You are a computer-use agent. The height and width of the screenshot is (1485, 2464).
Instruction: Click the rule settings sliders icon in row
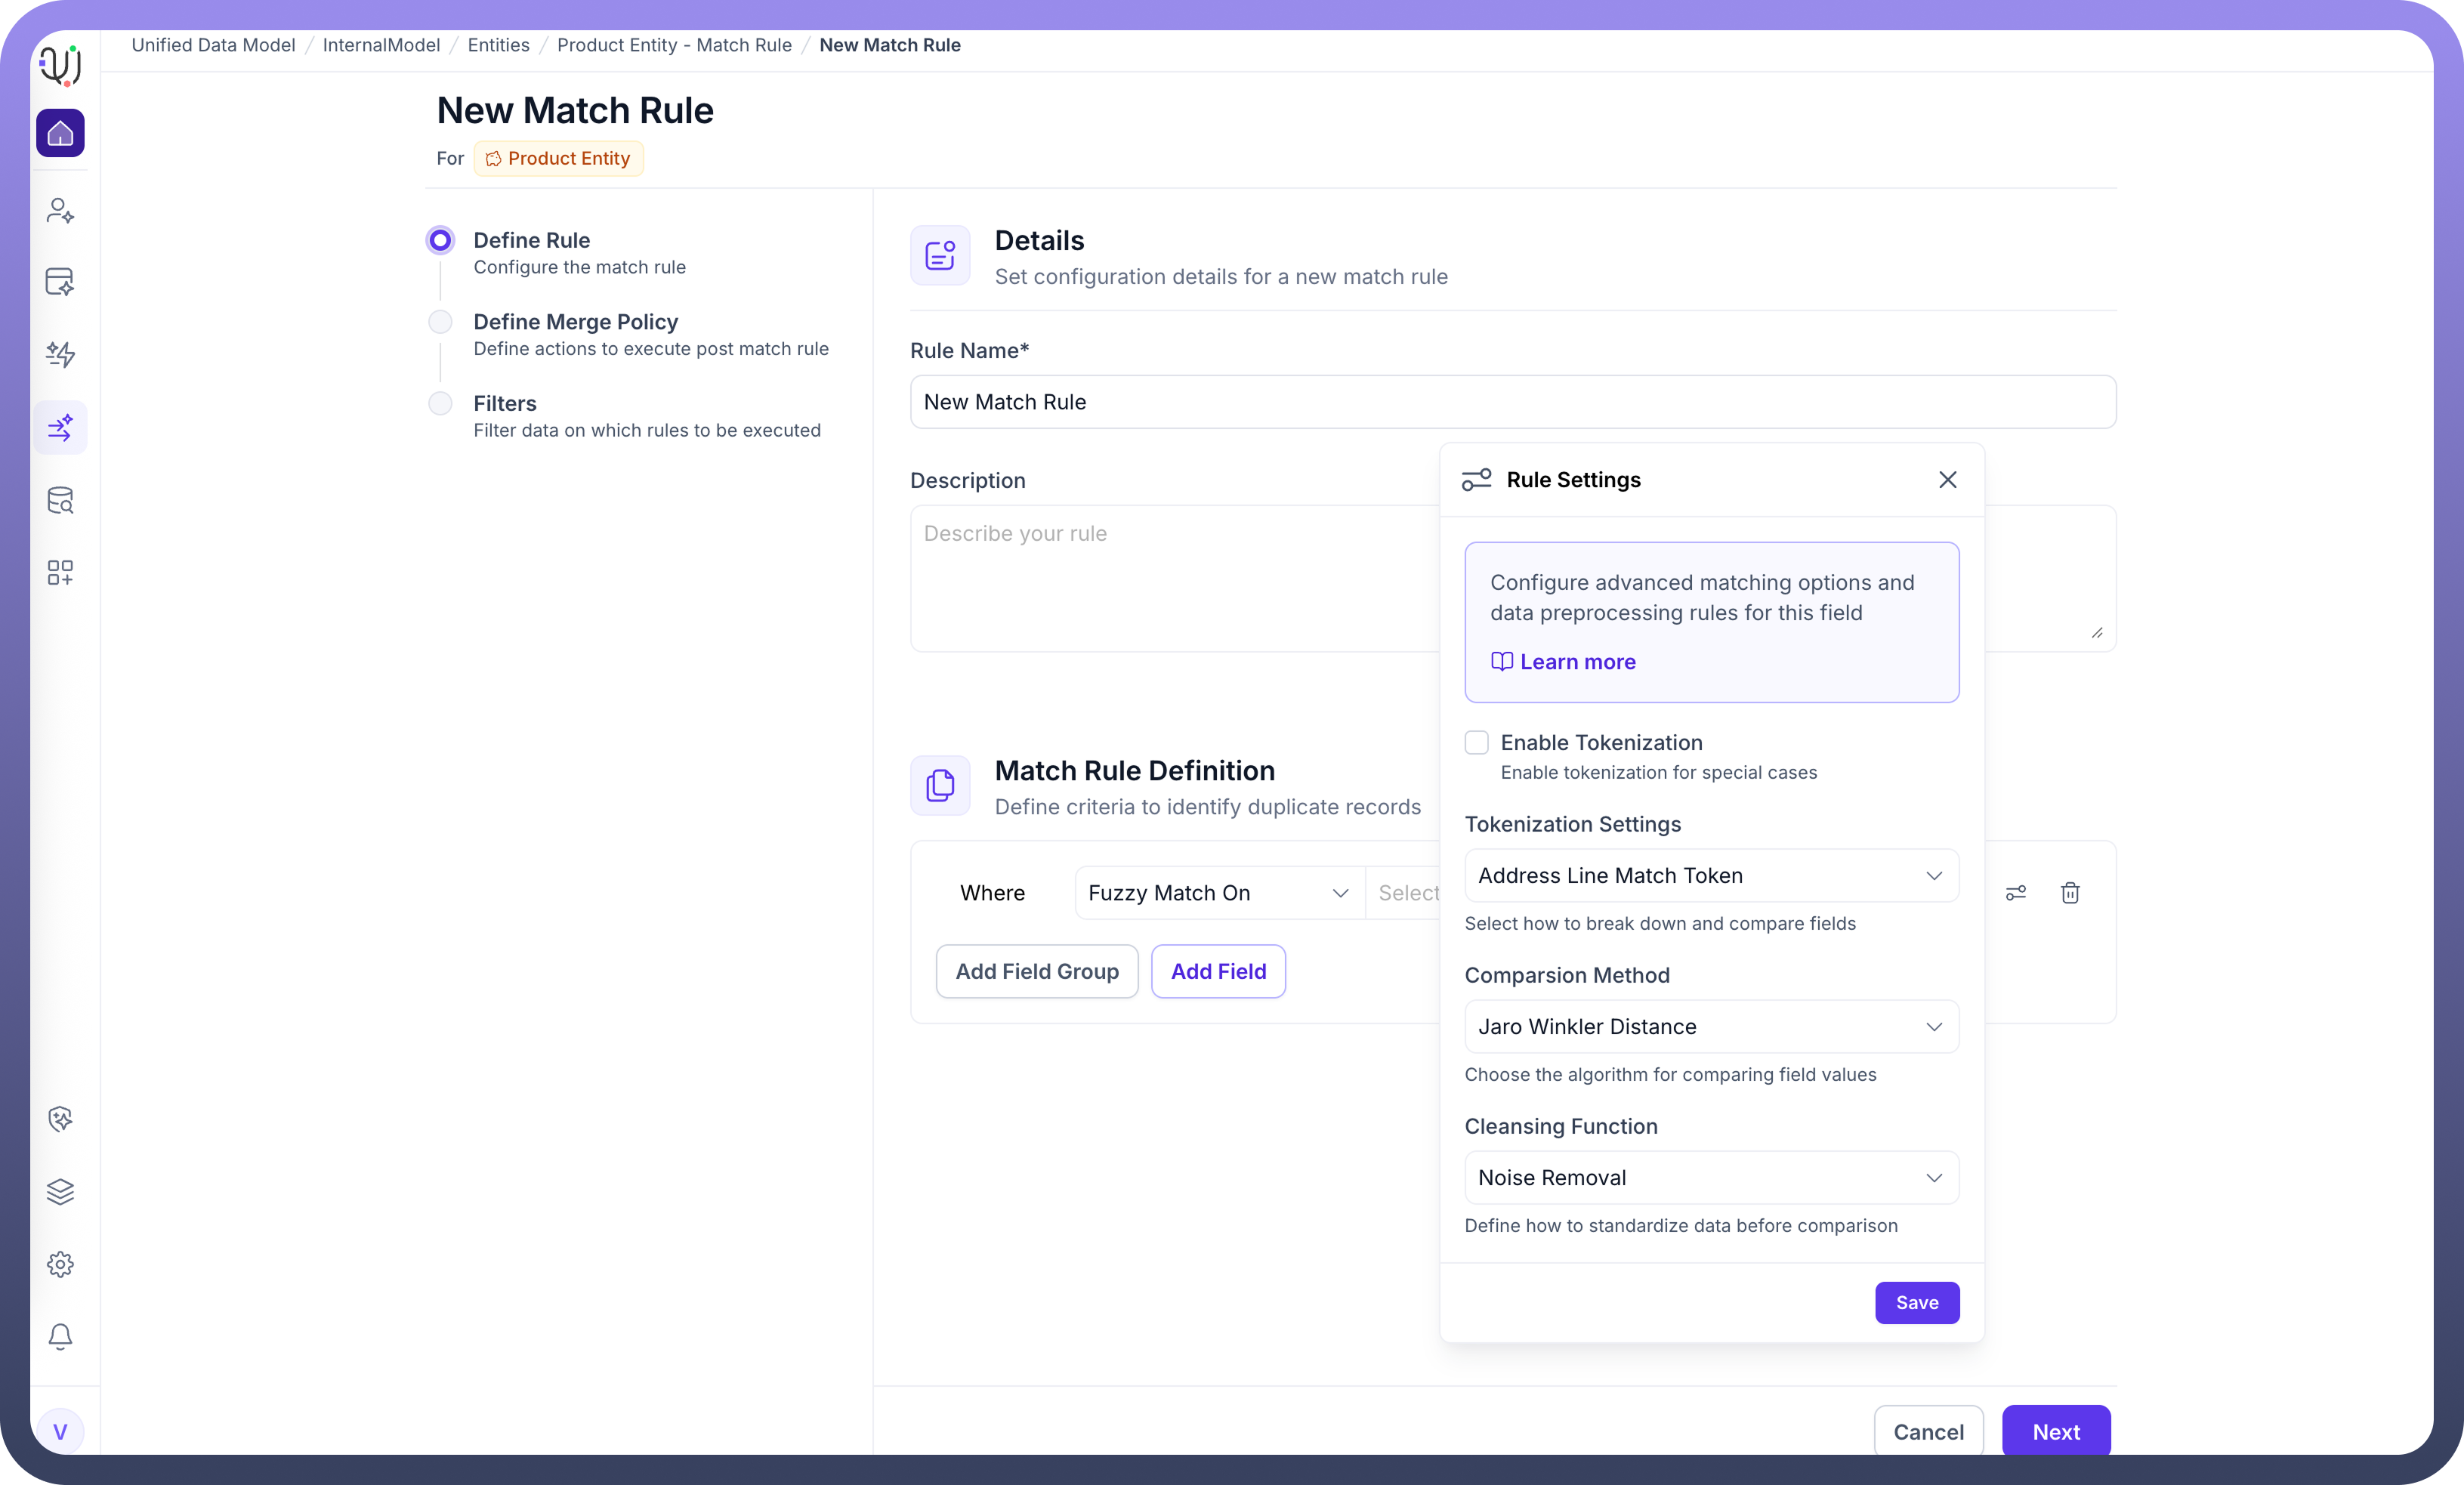(x=2016, y=893)
